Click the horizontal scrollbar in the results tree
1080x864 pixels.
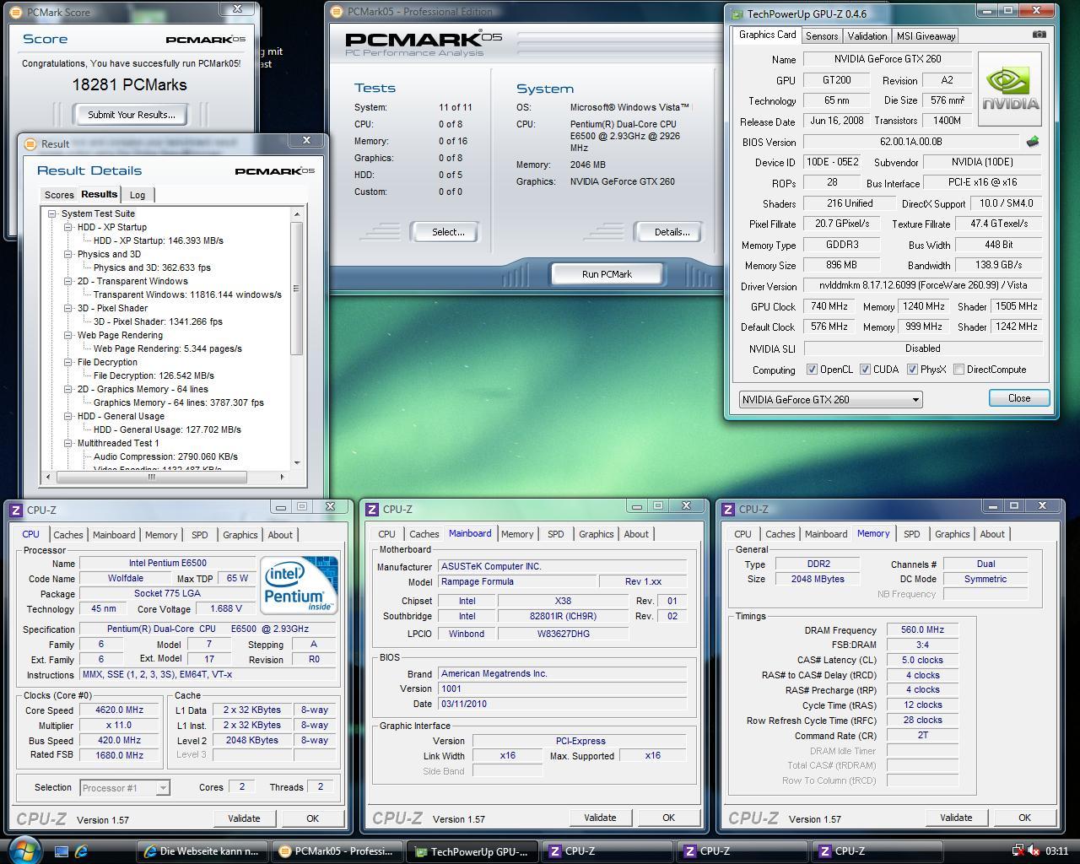click(151, 477)
